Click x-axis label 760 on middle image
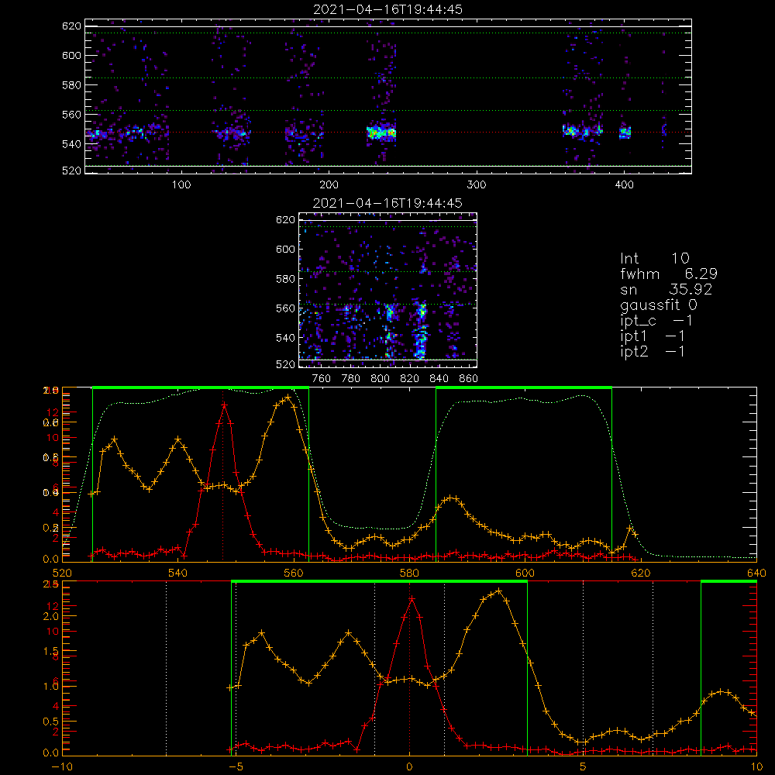This screenshot has height=775, width=775. [322, 379]
